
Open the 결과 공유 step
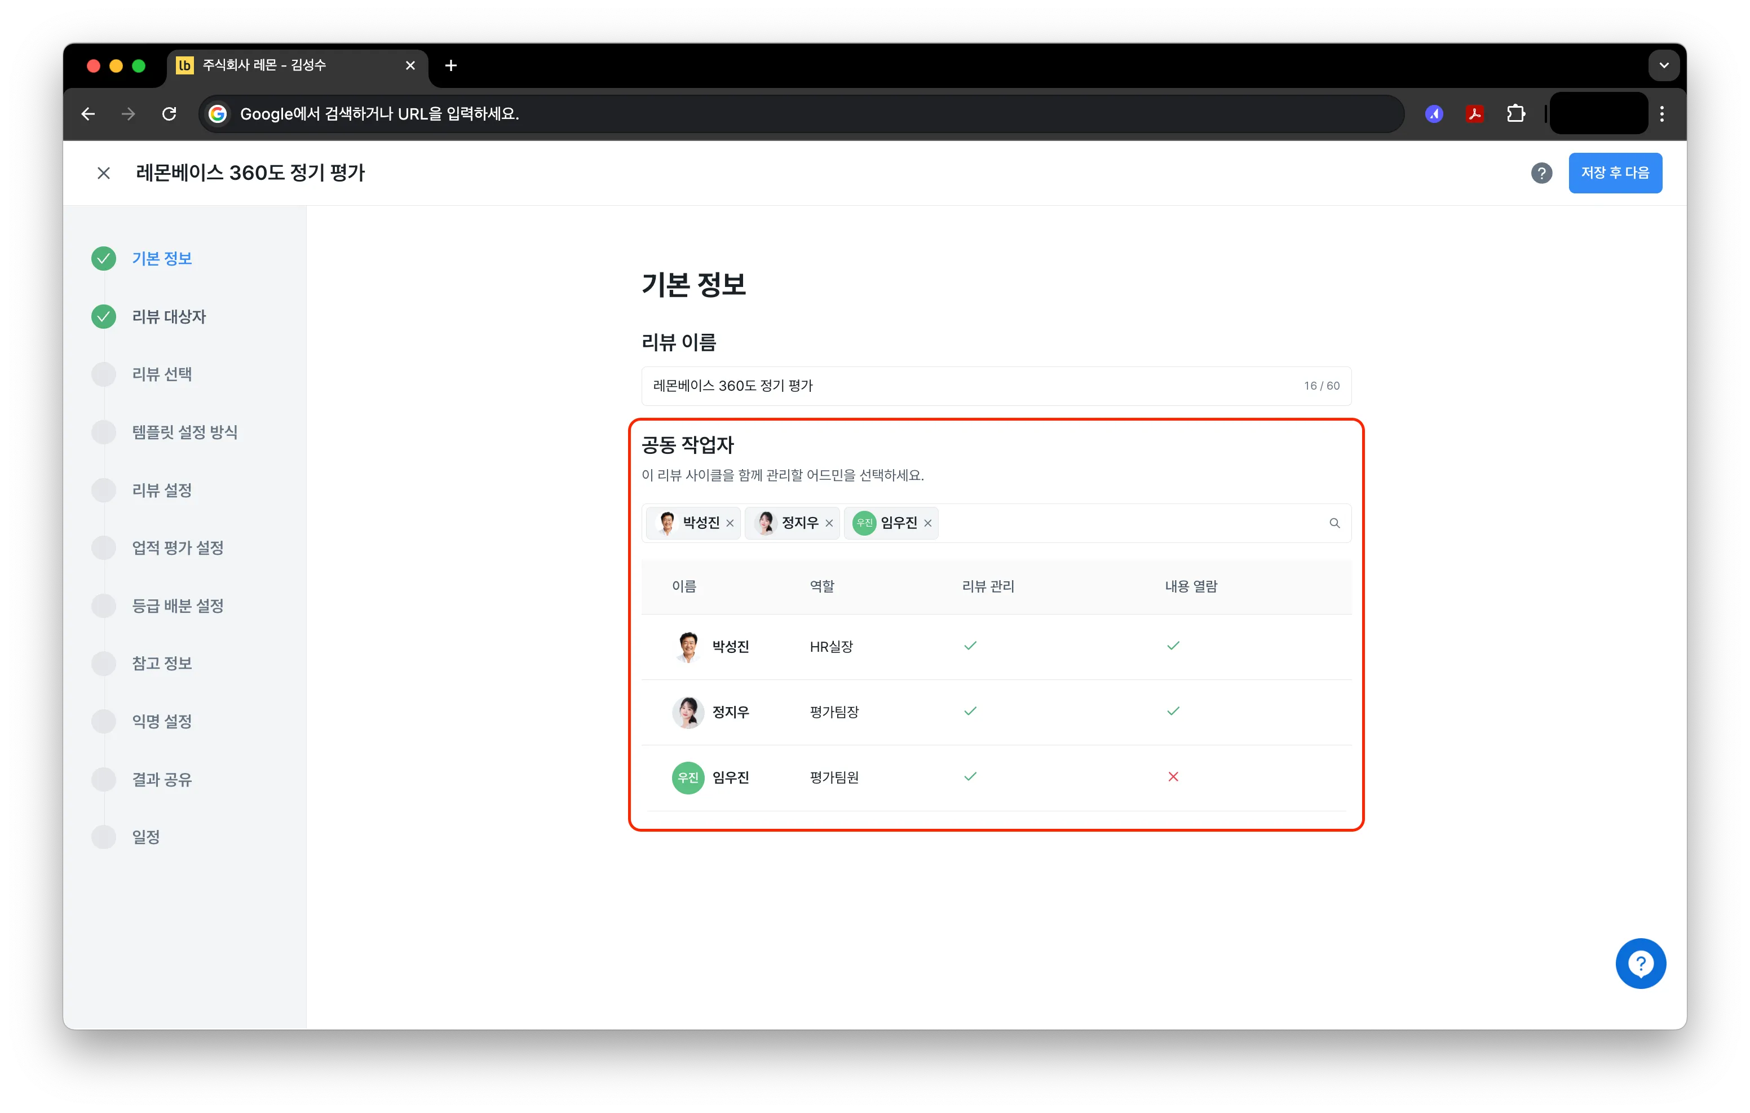[161, 780]
